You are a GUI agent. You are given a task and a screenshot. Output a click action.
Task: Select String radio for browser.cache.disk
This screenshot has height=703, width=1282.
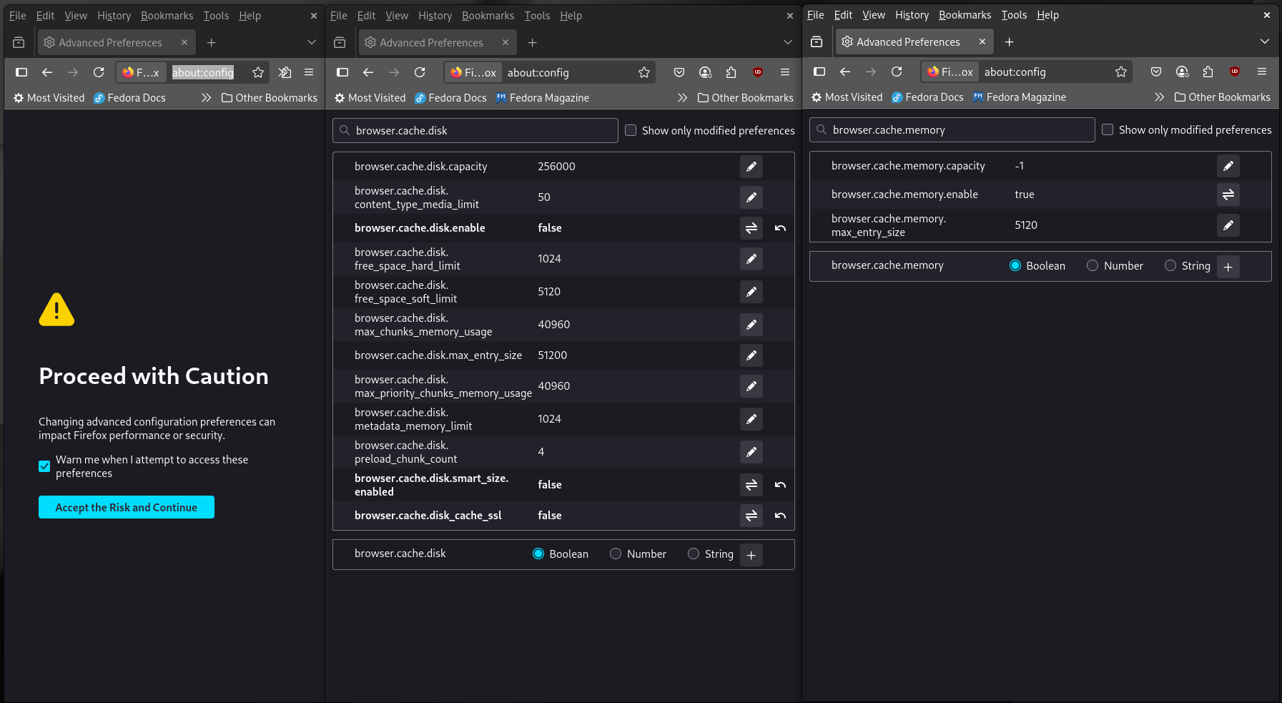pyautogui.click(x=694, y=554)
